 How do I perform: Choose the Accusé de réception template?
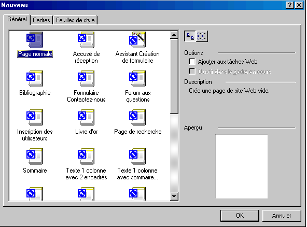click(86, 40)
